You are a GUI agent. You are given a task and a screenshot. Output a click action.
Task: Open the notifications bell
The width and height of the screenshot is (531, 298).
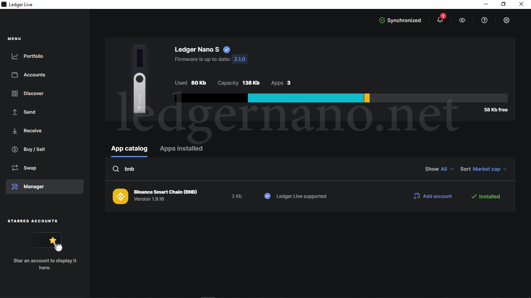[440, 20]
